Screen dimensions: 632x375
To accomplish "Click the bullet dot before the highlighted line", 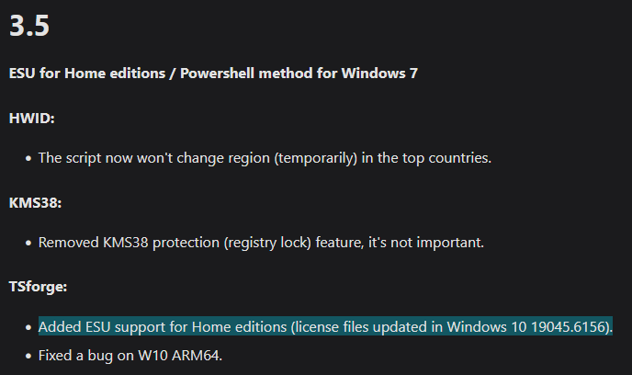I will coord(28,327).
